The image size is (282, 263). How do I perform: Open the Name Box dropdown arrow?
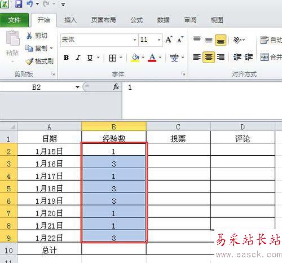click(77, 87)
